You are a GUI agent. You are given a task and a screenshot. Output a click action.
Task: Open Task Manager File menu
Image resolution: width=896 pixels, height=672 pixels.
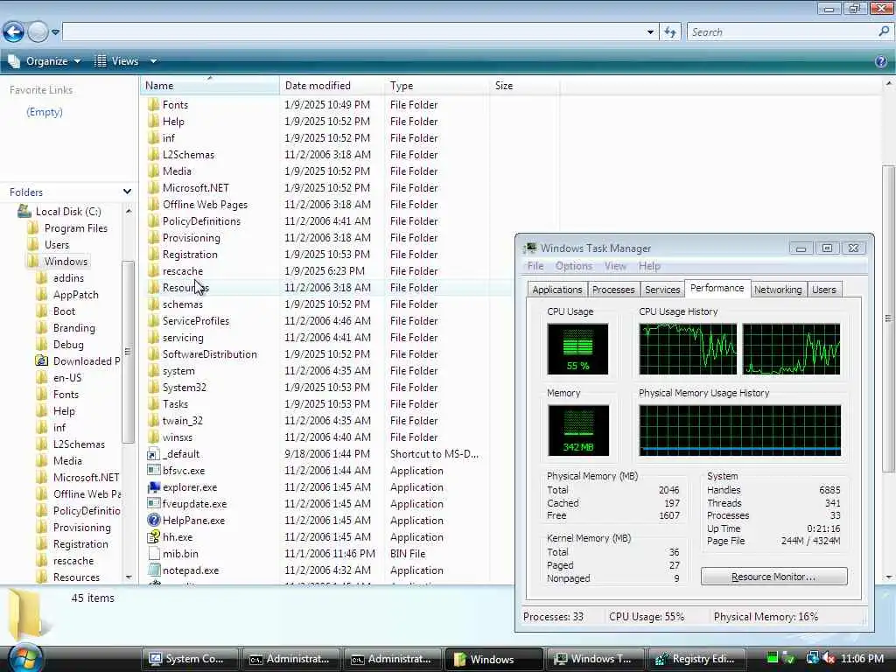click(535, 266)
